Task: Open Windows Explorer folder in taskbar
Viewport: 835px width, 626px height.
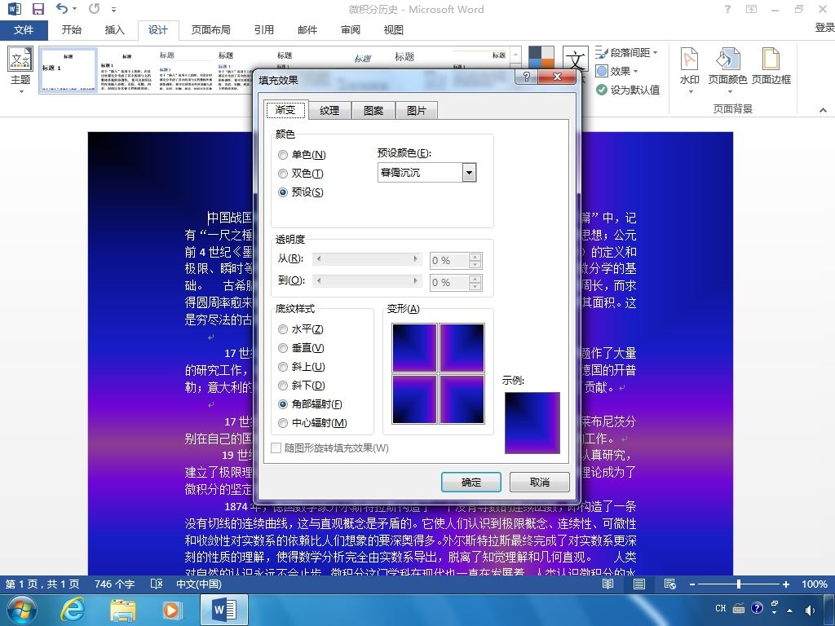Action: click(122, 610)
